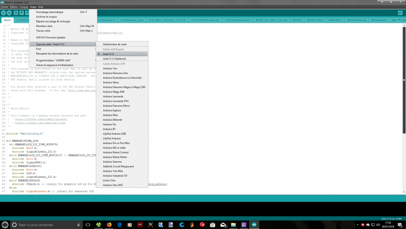Open the Croquis menu
Screen dimensions: 406x229
[x=24, y=7]
